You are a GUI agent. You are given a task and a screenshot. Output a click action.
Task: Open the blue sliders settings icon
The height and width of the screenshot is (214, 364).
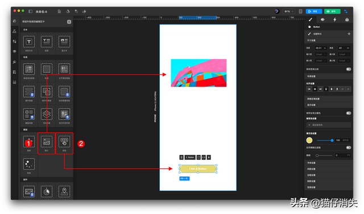[x=346, y=11]
